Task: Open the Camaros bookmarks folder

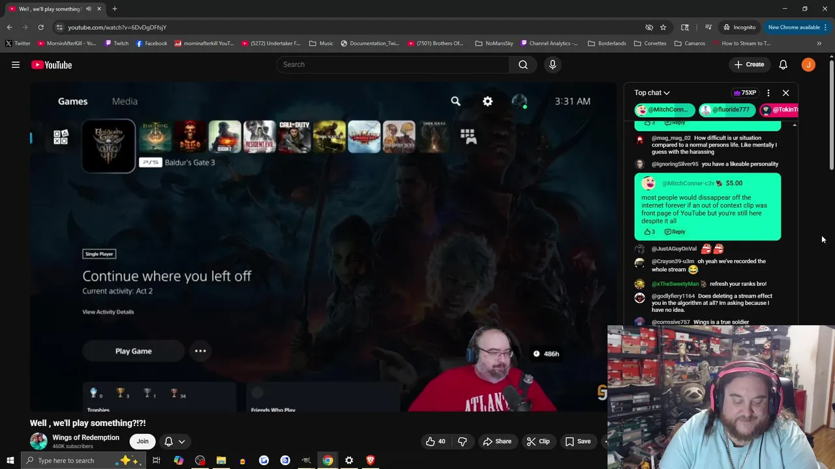Action: (690, 44)
